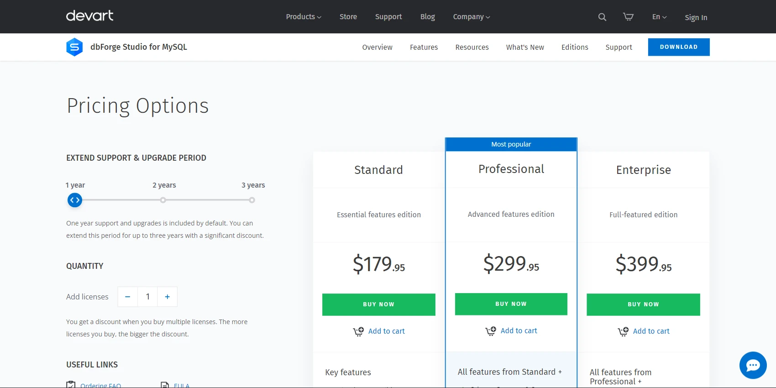Image resolution: width=776 pixels, height=388 pixels.
Task: Buy the Enterprise edition now
Action: [x=643, y=304]
